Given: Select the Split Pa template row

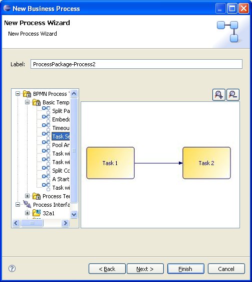Looking at the screenshot, I should point(61,111).
